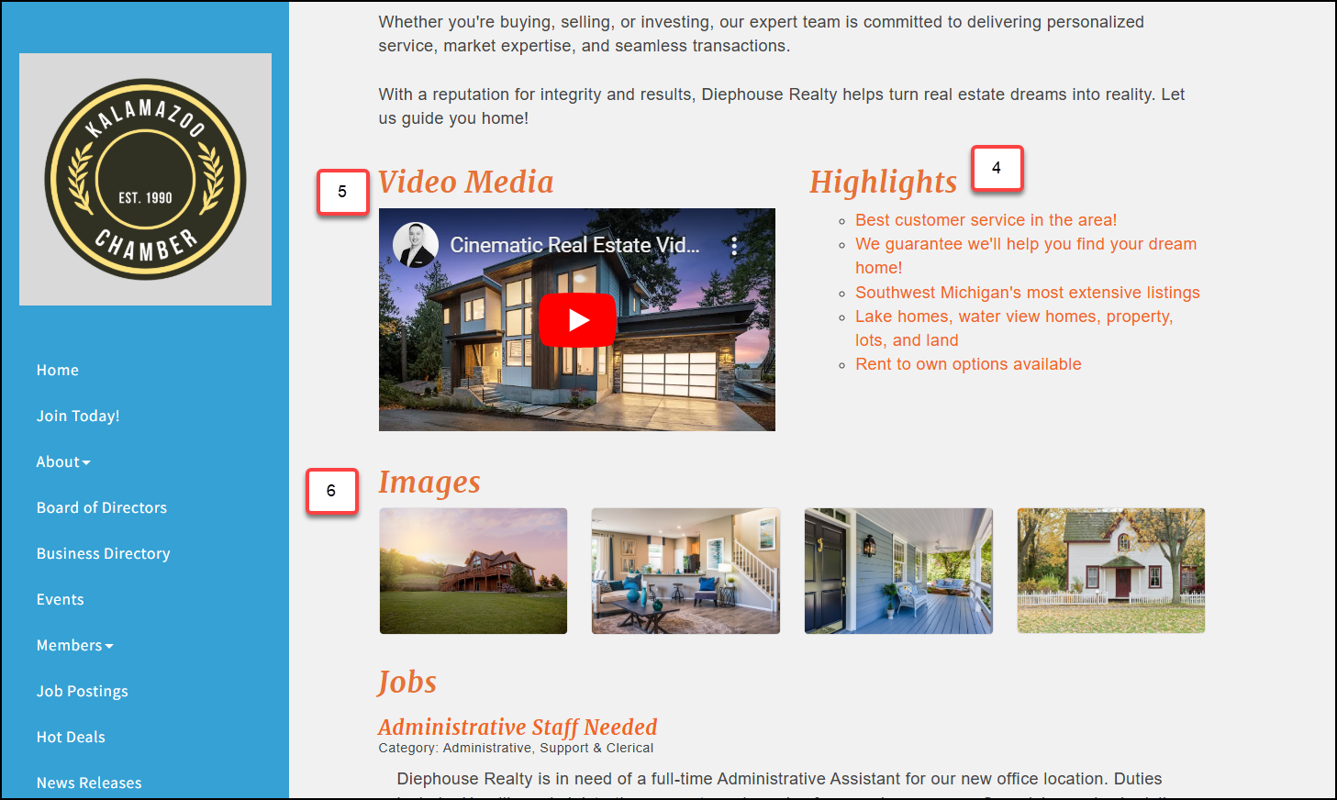This screenshot has width=1337, height=800.
Task: Click the Jobs heading
Action: [x=407, y=683]
